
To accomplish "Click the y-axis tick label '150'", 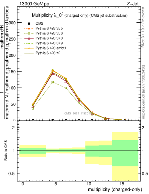I will 12,72.
